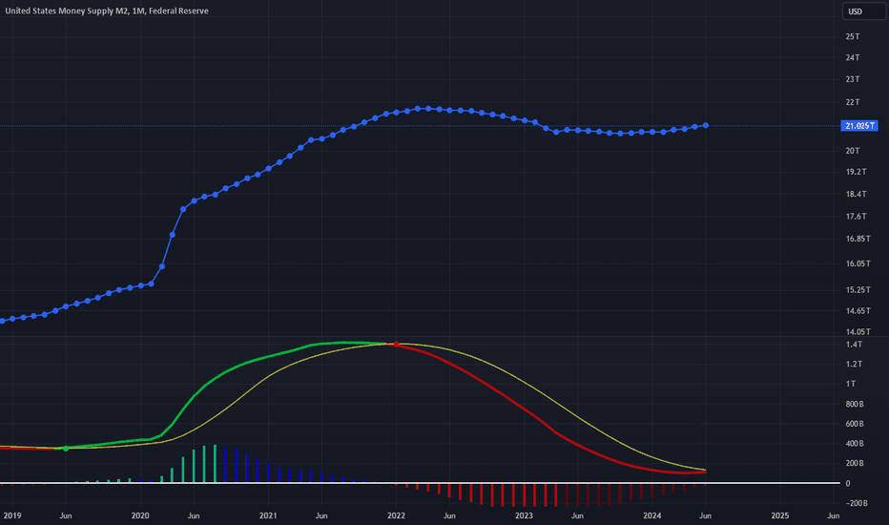Click the 24T price axis label

pos(853,57)
